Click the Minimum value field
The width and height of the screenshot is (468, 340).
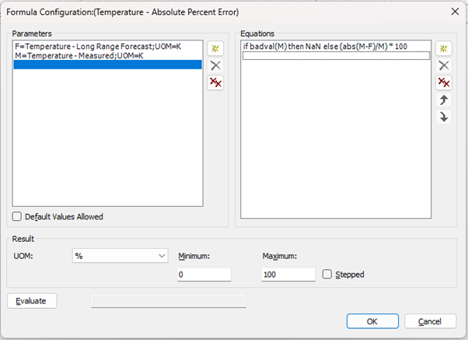(x=204, y=274)
